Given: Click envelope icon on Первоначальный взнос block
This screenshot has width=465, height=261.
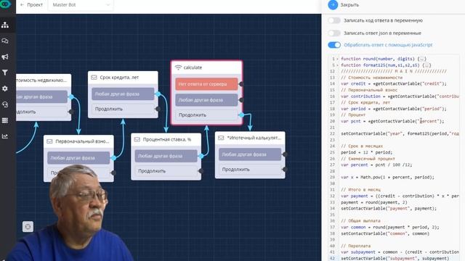Looking at the screenshot, I should (49, 141).
